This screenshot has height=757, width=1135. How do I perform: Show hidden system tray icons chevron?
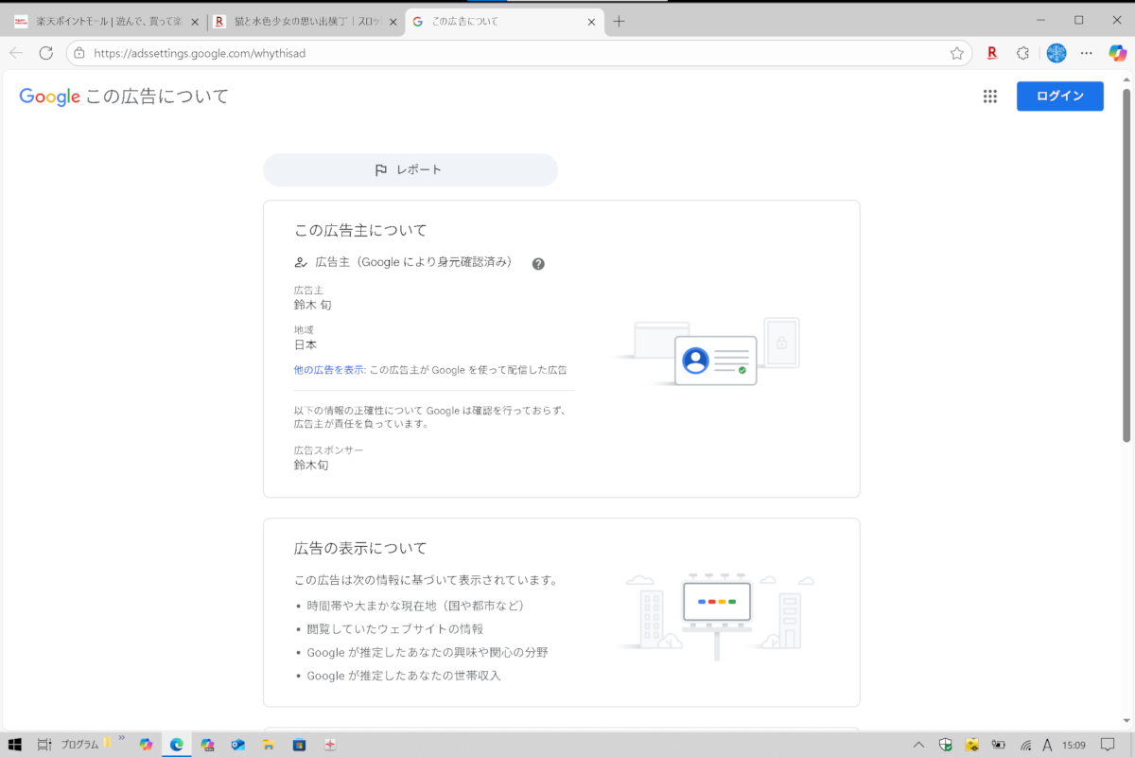click(x=918, y=745)
